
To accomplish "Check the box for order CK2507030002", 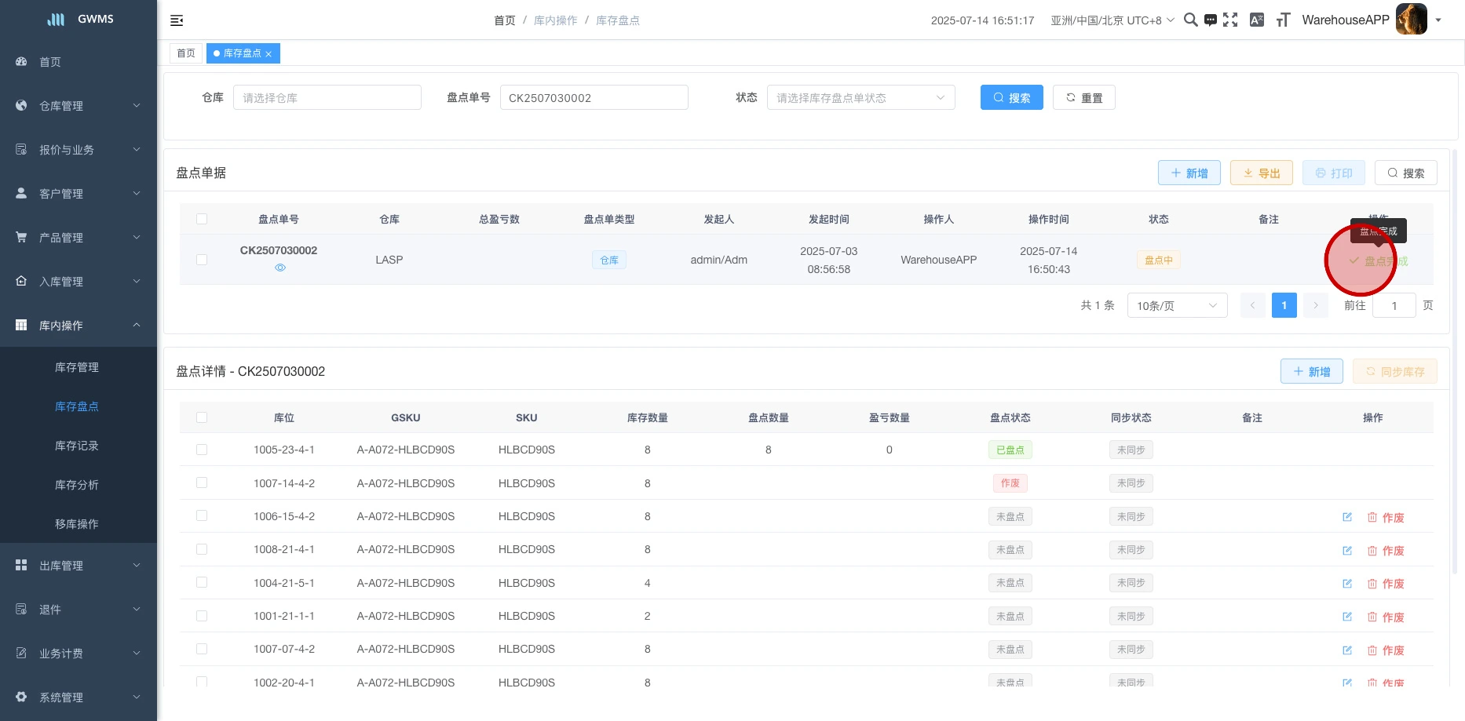I will pos(202,260).
